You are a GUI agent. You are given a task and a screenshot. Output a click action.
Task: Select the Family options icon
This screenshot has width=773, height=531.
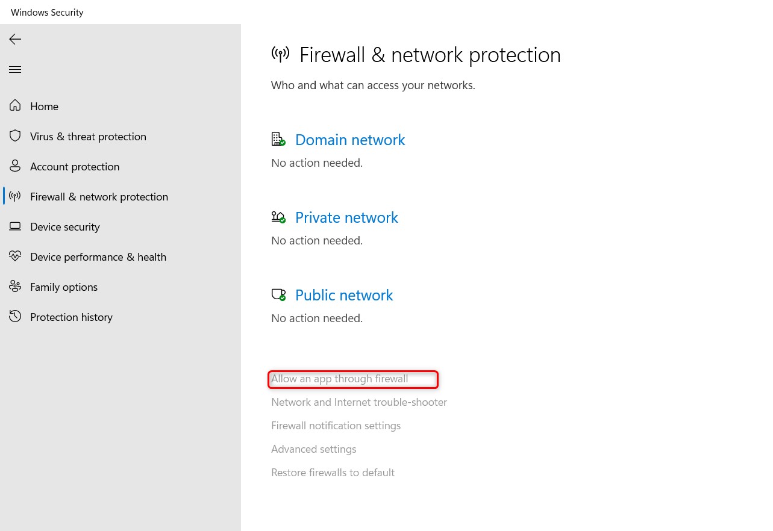[15, 286]
